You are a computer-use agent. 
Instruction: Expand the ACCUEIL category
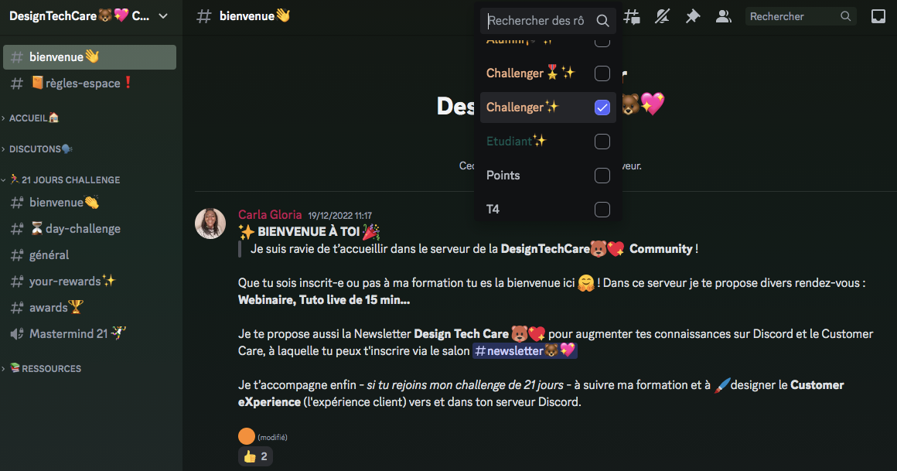tap(34, 118)
